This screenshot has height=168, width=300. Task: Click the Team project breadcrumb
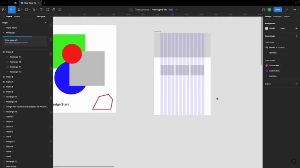click(x=142, y=10)
